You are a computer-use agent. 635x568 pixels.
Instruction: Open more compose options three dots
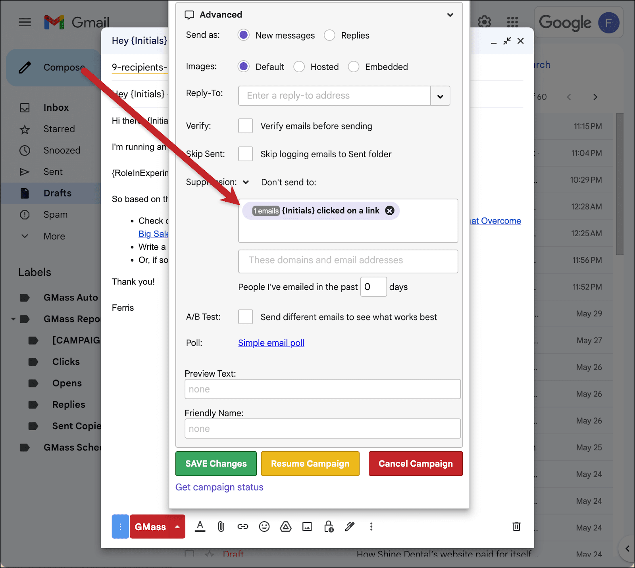(x=371, y=527)
